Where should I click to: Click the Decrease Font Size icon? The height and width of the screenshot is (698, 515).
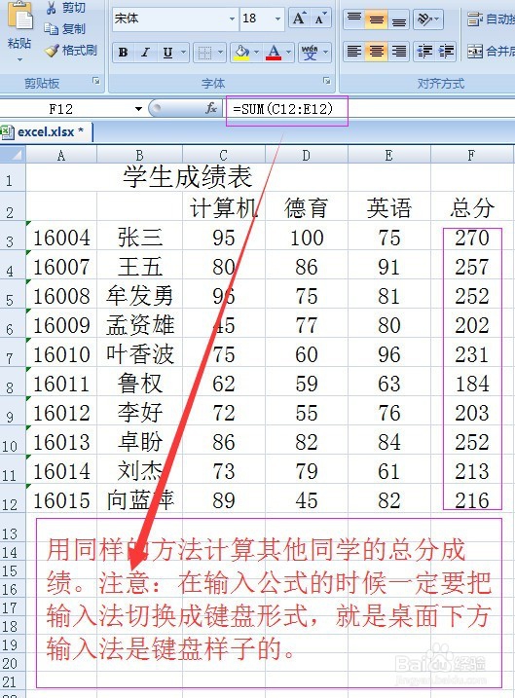click(320, 18)
